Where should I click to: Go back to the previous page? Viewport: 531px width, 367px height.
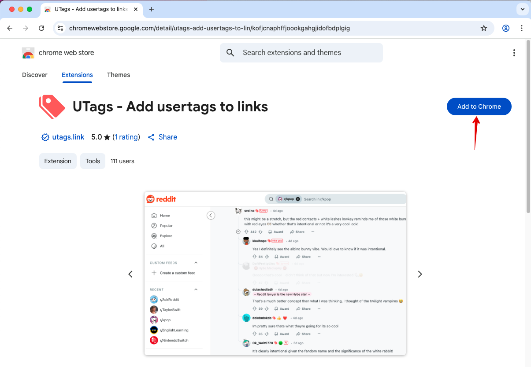click(10, 28)
